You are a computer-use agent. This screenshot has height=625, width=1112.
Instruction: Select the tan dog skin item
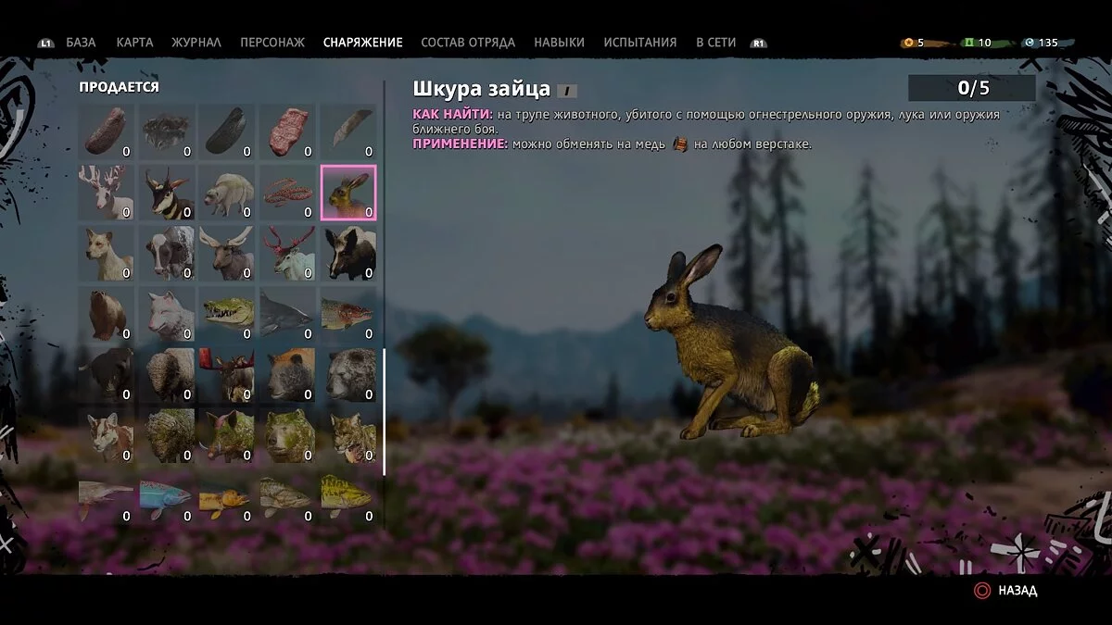click(106, 254)
